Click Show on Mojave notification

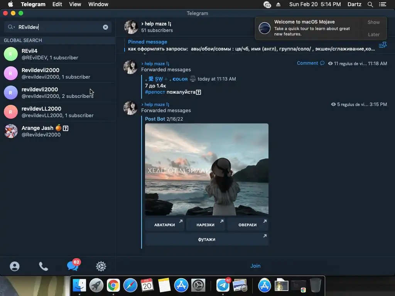373,22
